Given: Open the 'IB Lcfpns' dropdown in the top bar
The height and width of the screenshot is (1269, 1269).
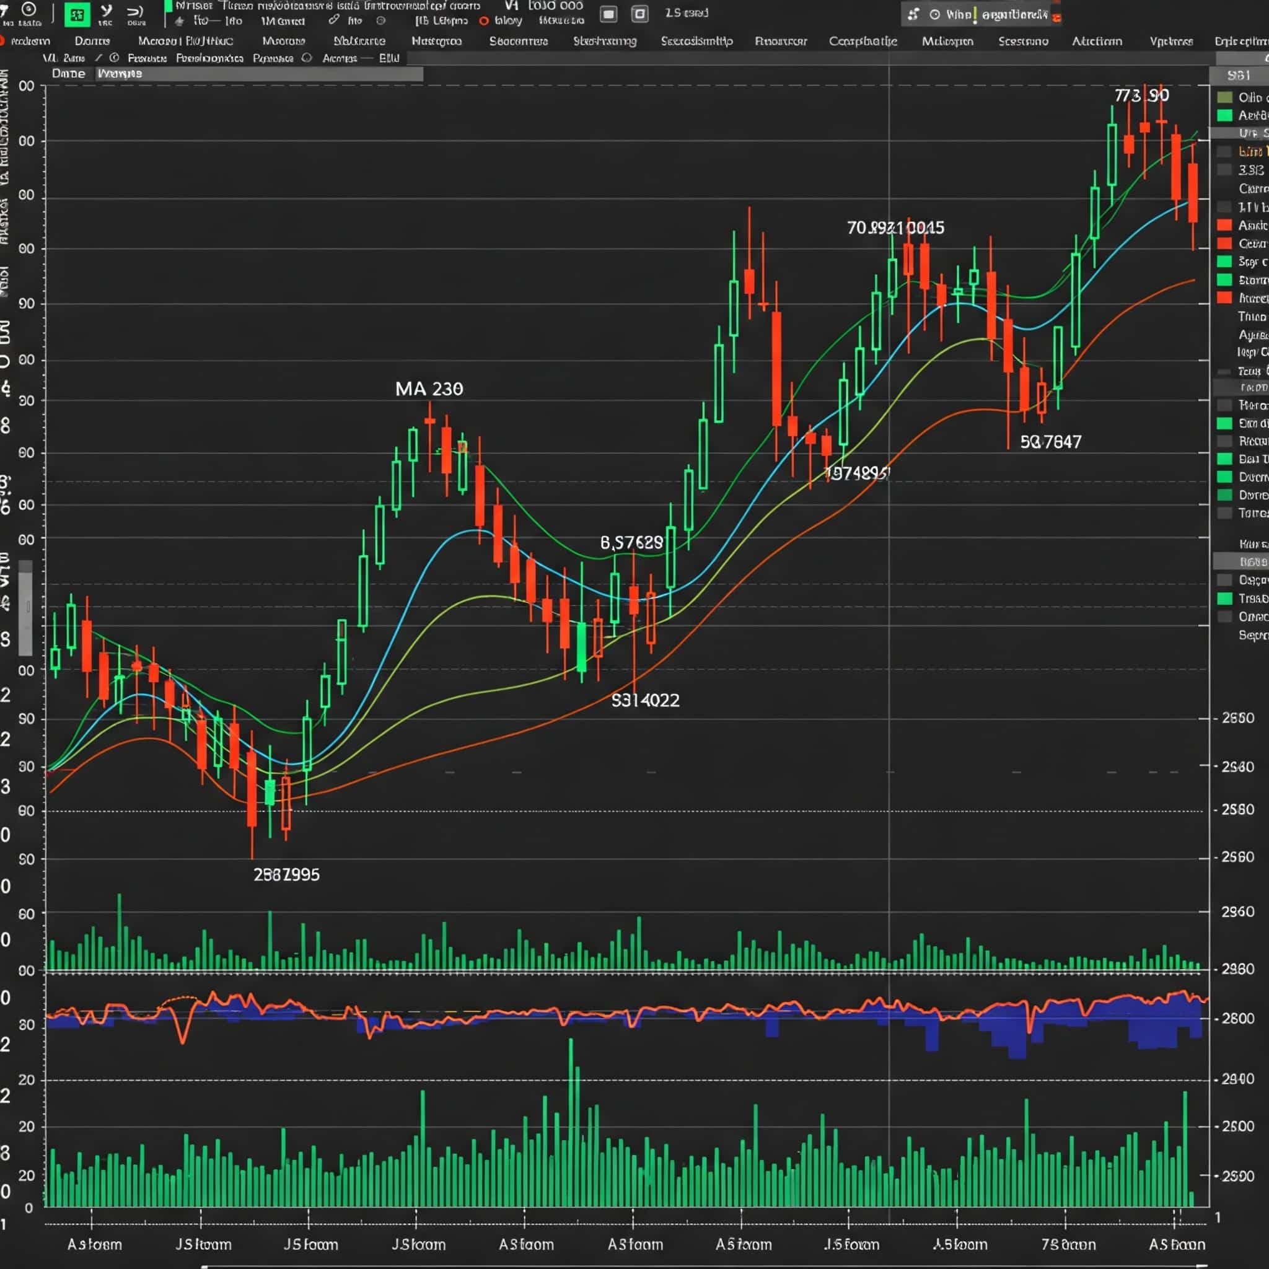Looking at the screenshot, I should (x=441, y=20).
